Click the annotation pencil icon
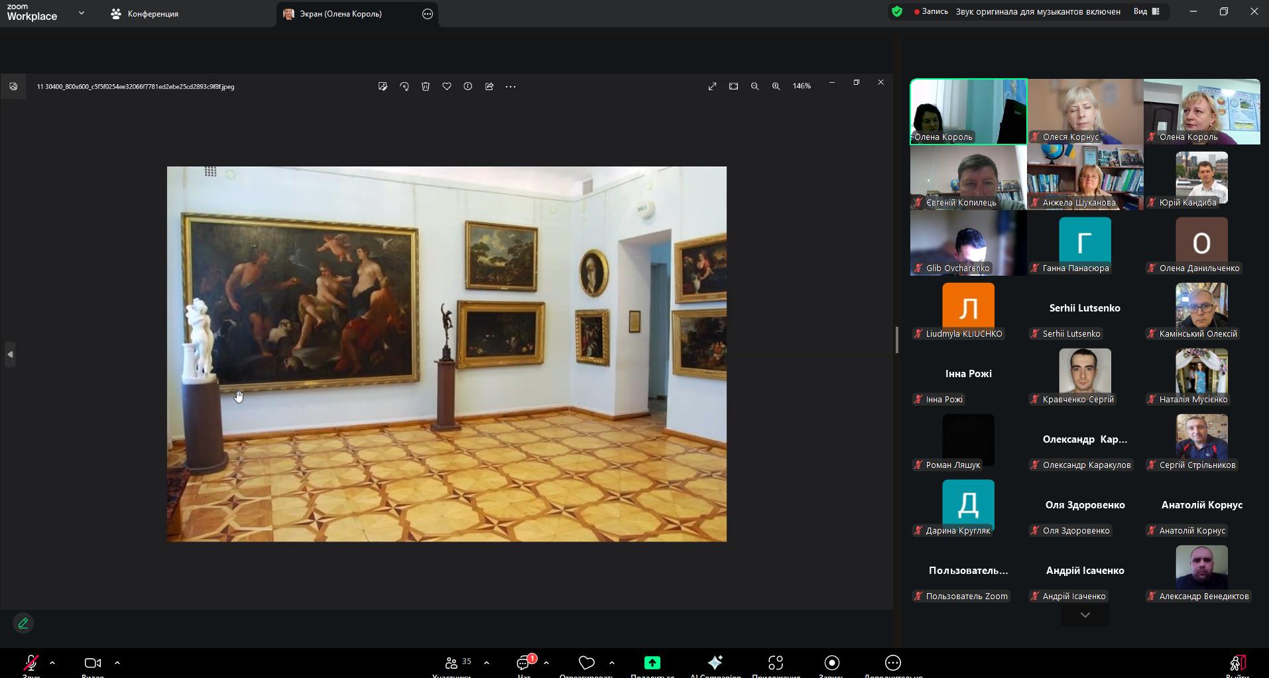The height and width of the screenshot is (678, 1269). pos(23,623)
